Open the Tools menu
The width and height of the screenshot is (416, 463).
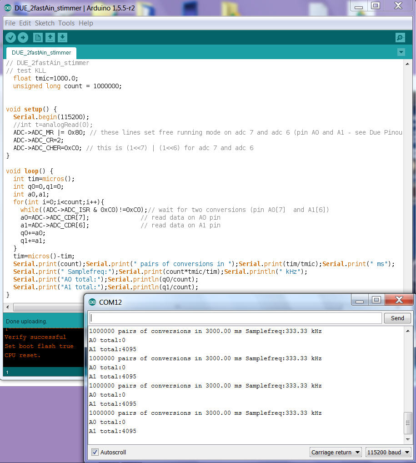click(66, 23)
